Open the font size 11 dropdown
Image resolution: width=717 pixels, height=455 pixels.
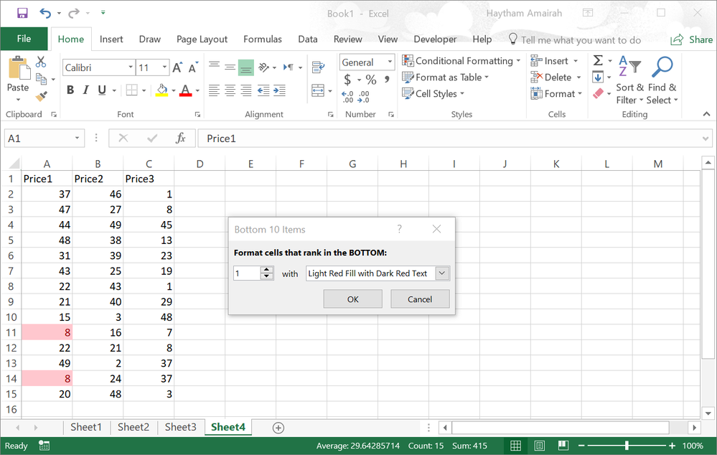[164, 67]
